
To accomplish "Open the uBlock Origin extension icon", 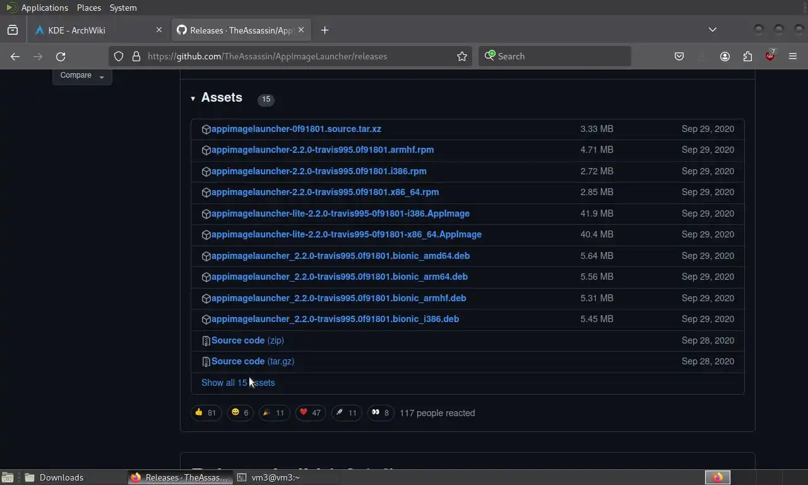I will point(770,56).
